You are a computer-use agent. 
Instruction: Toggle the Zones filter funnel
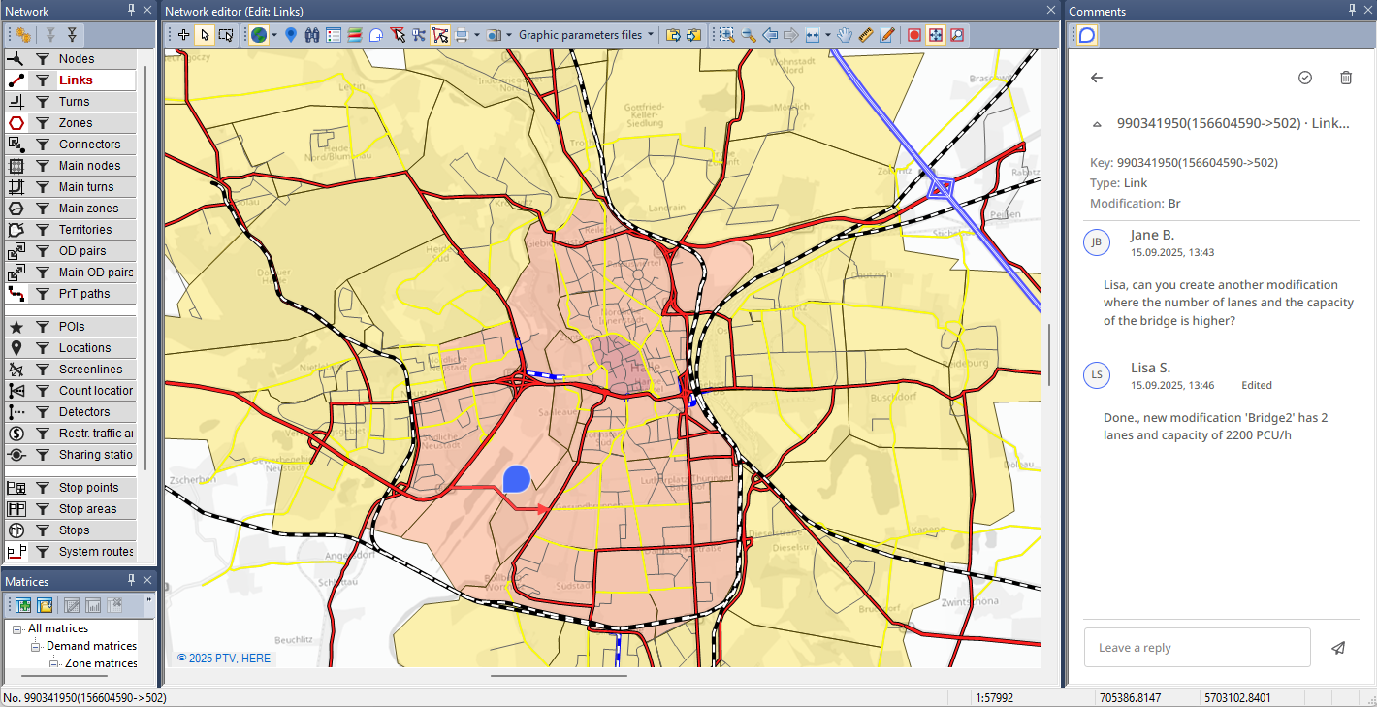pyautogui.click(x=43, y=123)
